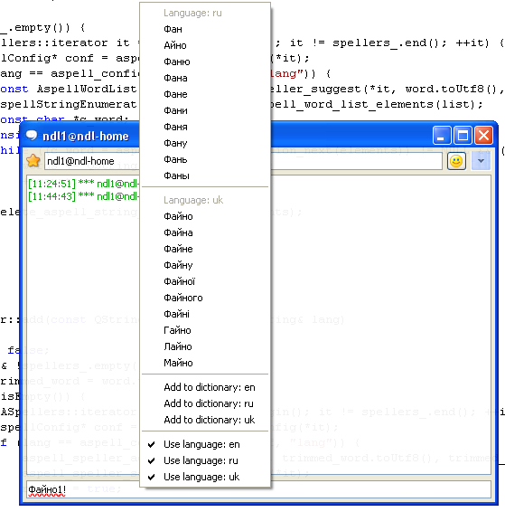The height and width of the screenshot is (512, 505).
Task: Select the suggestion Фан
Action: (x=205, y=29)
